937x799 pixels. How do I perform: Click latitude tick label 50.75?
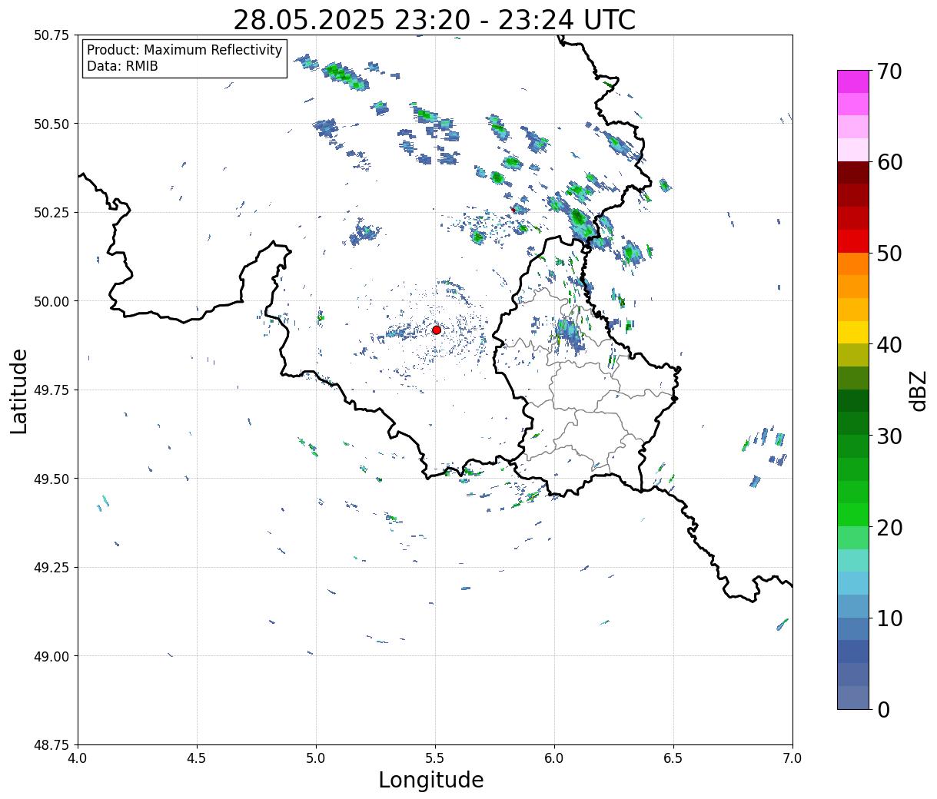(x=52, y=35)
